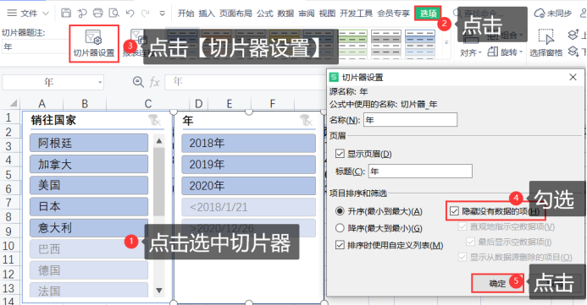Viewport: 587px width, 305px height.
Task: Open the 公式 ribbon tab
Action: [x=264, y=14]
